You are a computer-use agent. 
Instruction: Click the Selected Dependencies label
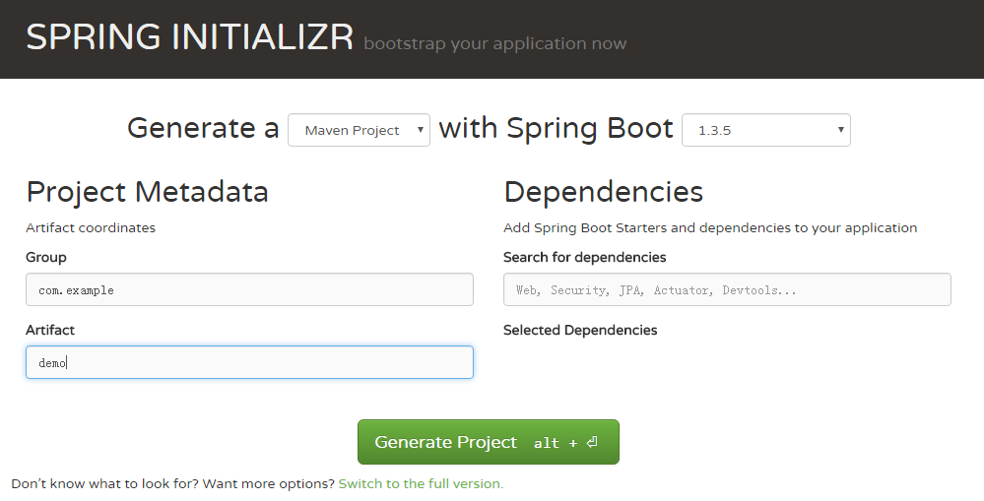pos(580,331)
